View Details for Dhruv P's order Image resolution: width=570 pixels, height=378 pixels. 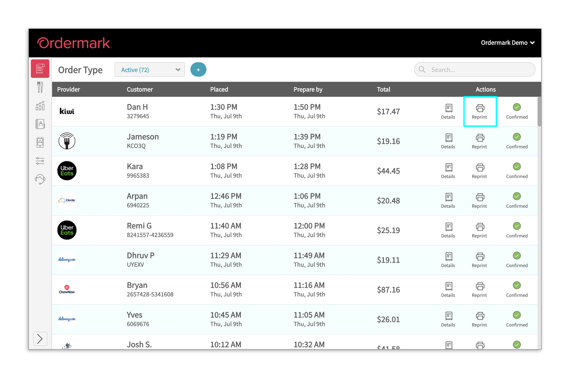tap(448, 260)
